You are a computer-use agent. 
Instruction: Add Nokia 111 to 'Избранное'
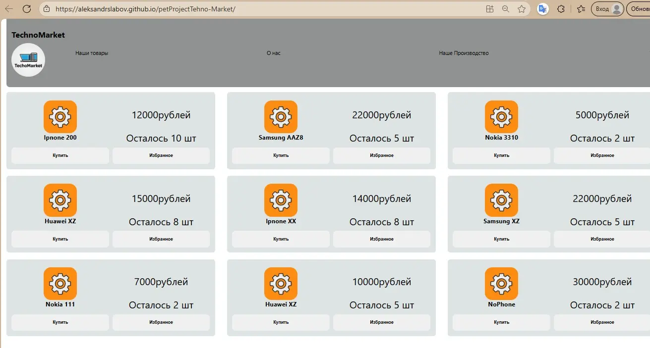click(161, 322)
